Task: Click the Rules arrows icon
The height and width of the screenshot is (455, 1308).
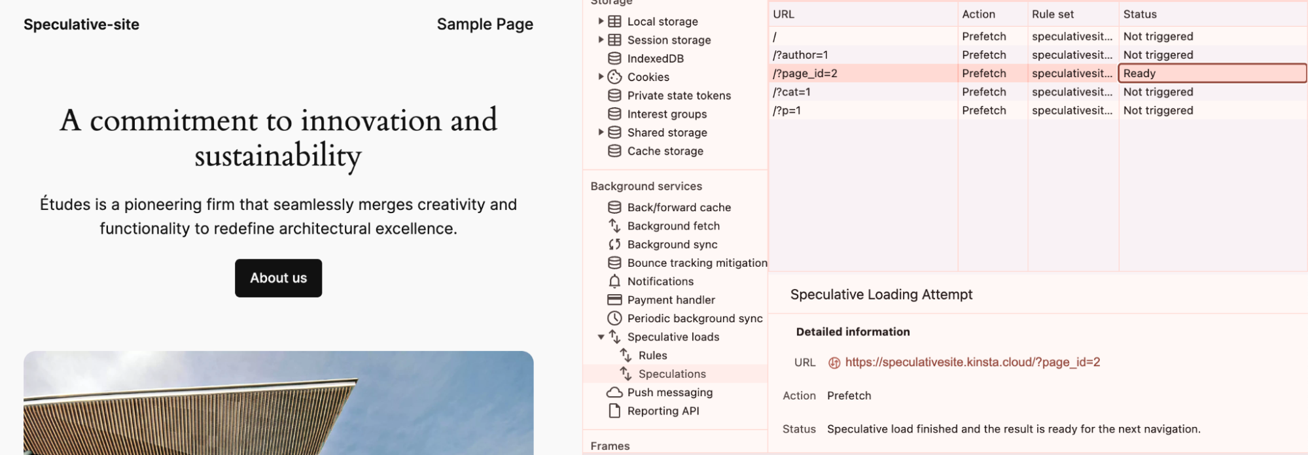Action: point(626,355)
